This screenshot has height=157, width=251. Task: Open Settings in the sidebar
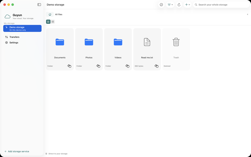(x=22, y=43)
